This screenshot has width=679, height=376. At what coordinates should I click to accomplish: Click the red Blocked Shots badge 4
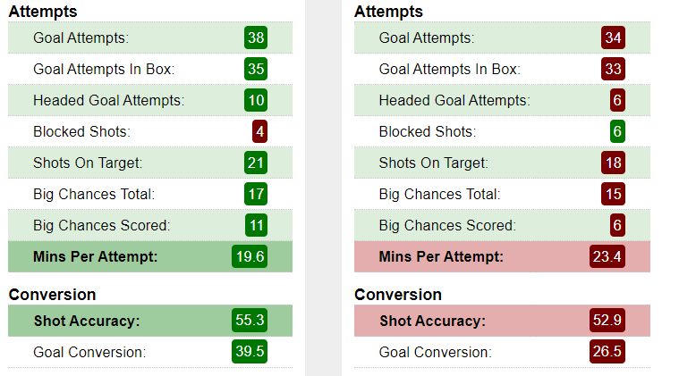point(259,131)
